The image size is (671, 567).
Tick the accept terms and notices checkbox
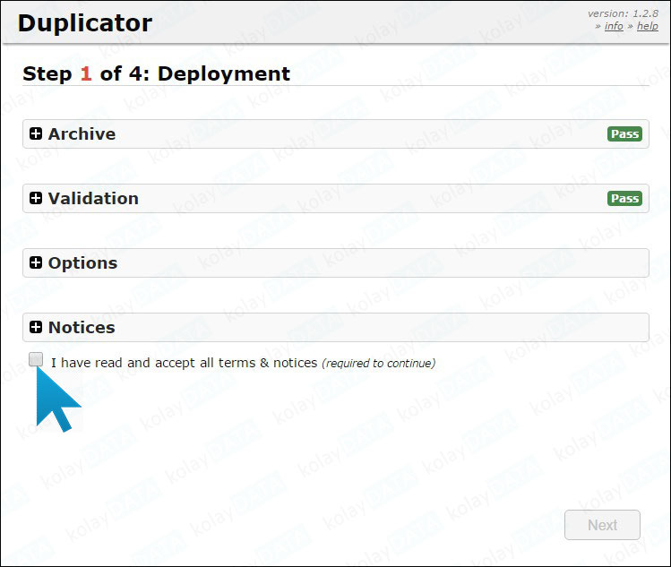tap(36, 360)
